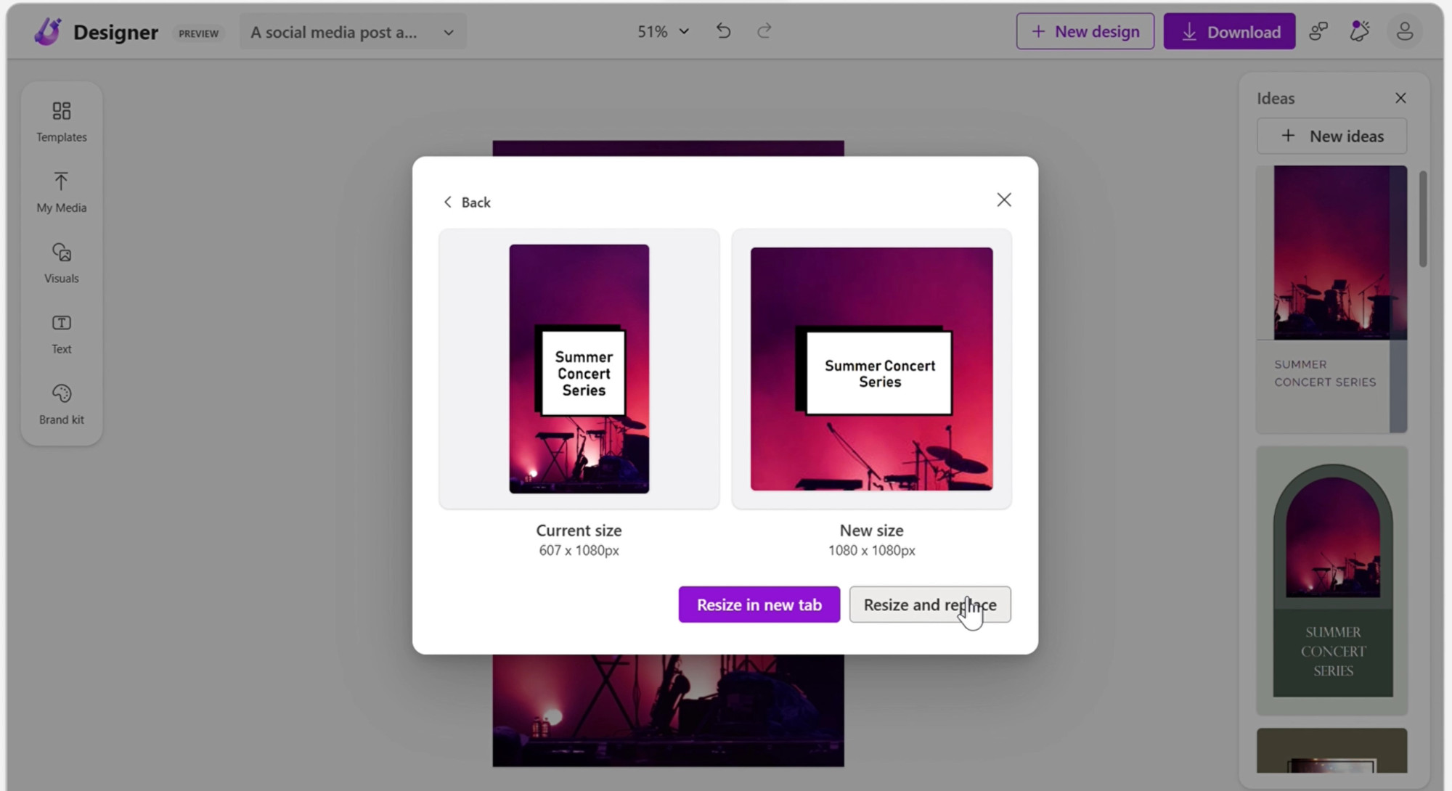Click Resize and replace button

click(x=929, y=604)
